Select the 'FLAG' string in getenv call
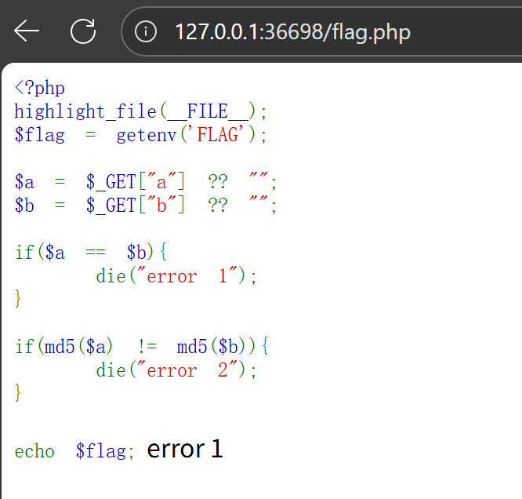 click(x=223, y=135)
